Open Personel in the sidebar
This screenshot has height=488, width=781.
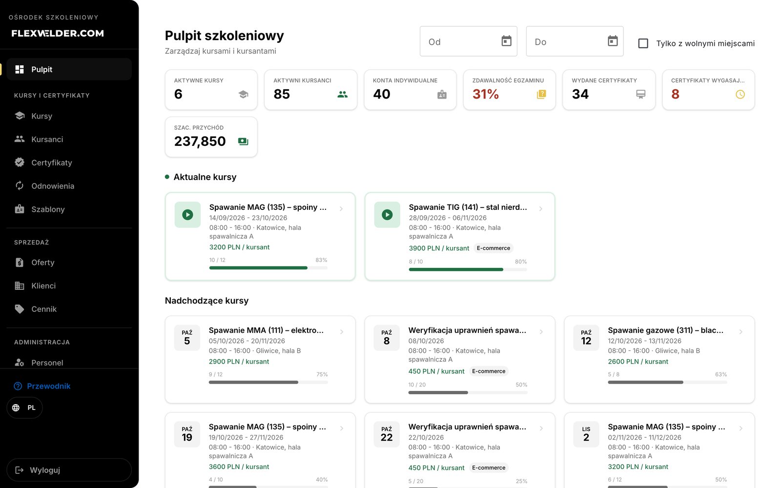(69, 363)
